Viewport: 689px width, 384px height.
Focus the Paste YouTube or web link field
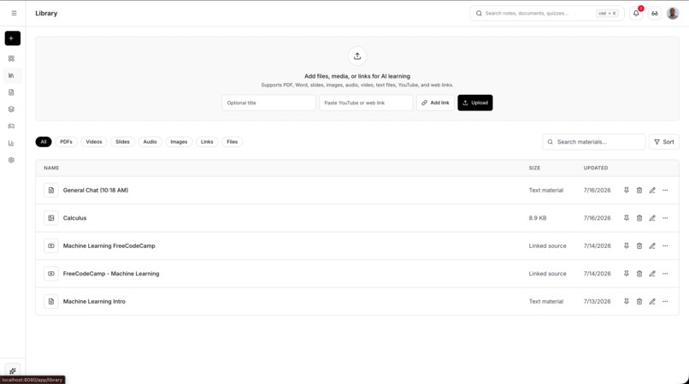[x=366, y=103]
